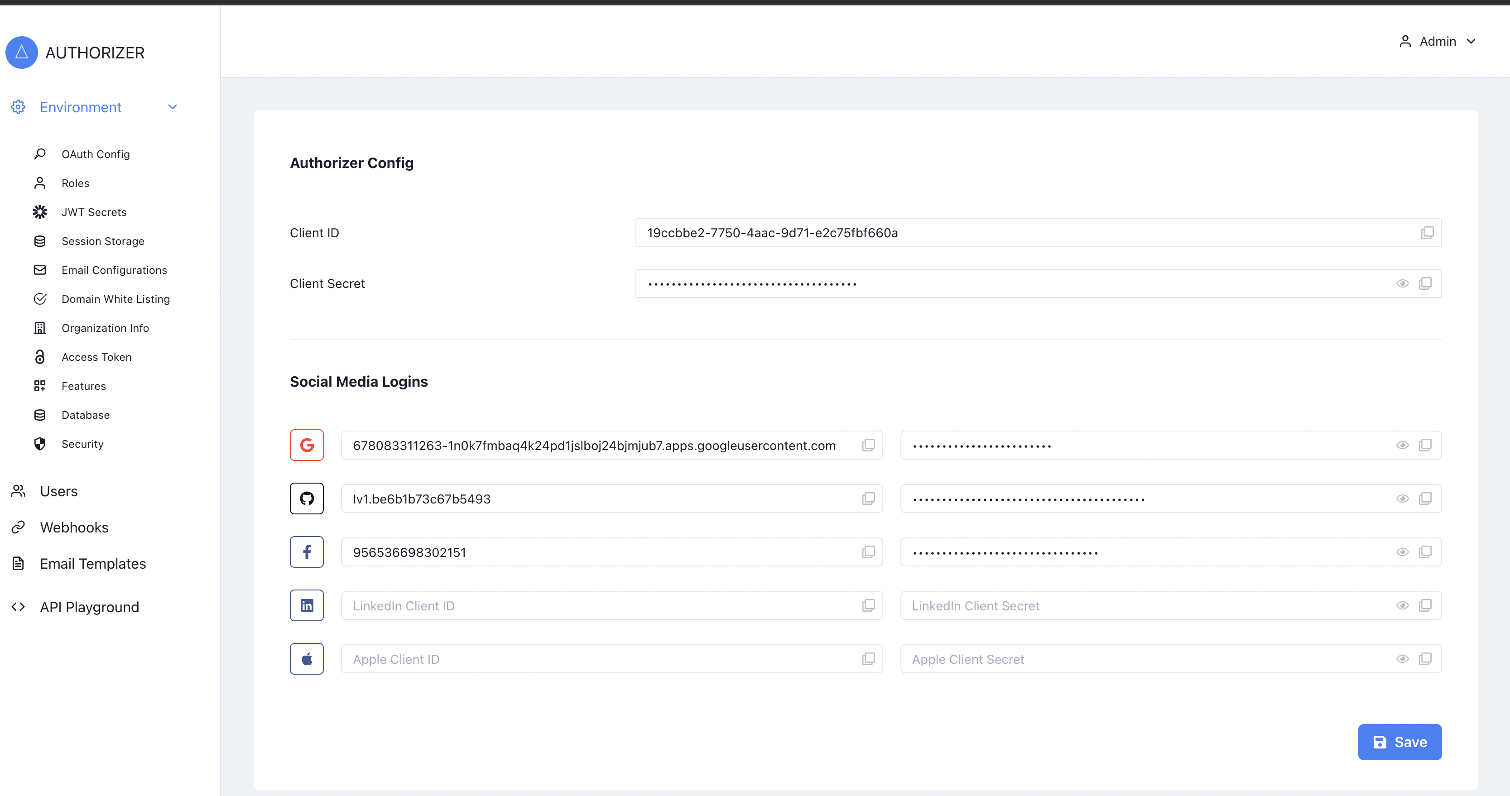Image resolution: width=1510 pixels, height=796 pixels.
Task: Go to Roles settings
Action: [75, 183]
